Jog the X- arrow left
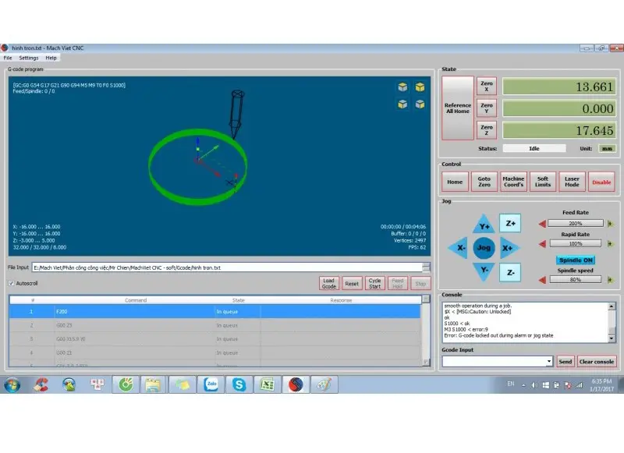This screenshot has height=453, width=624. pyautogui.click(x=459, y=248)
